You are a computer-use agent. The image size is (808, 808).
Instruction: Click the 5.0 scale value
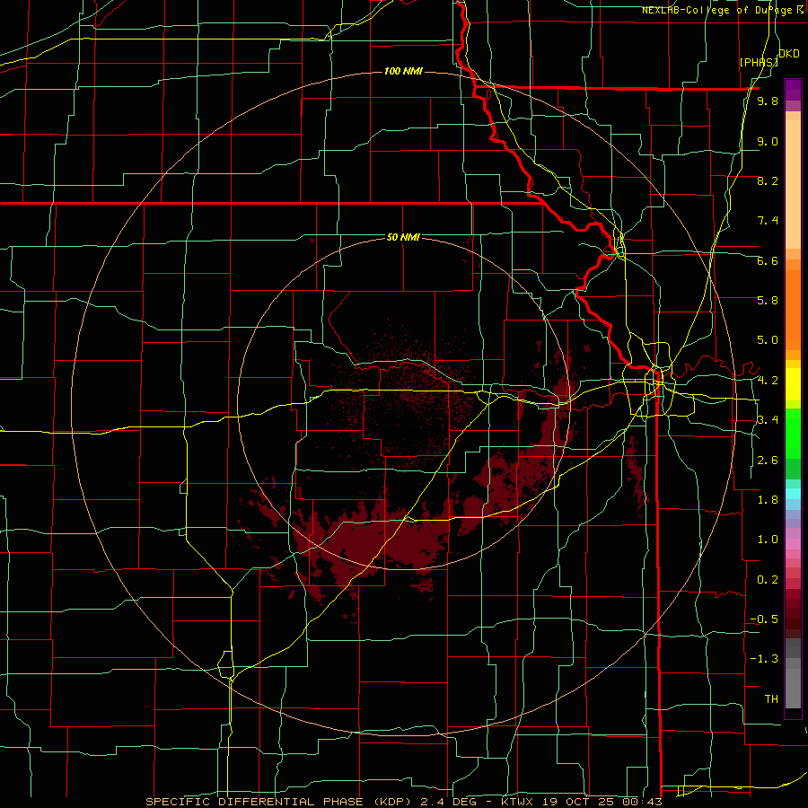pyautogui.click(x=768, y=340)
